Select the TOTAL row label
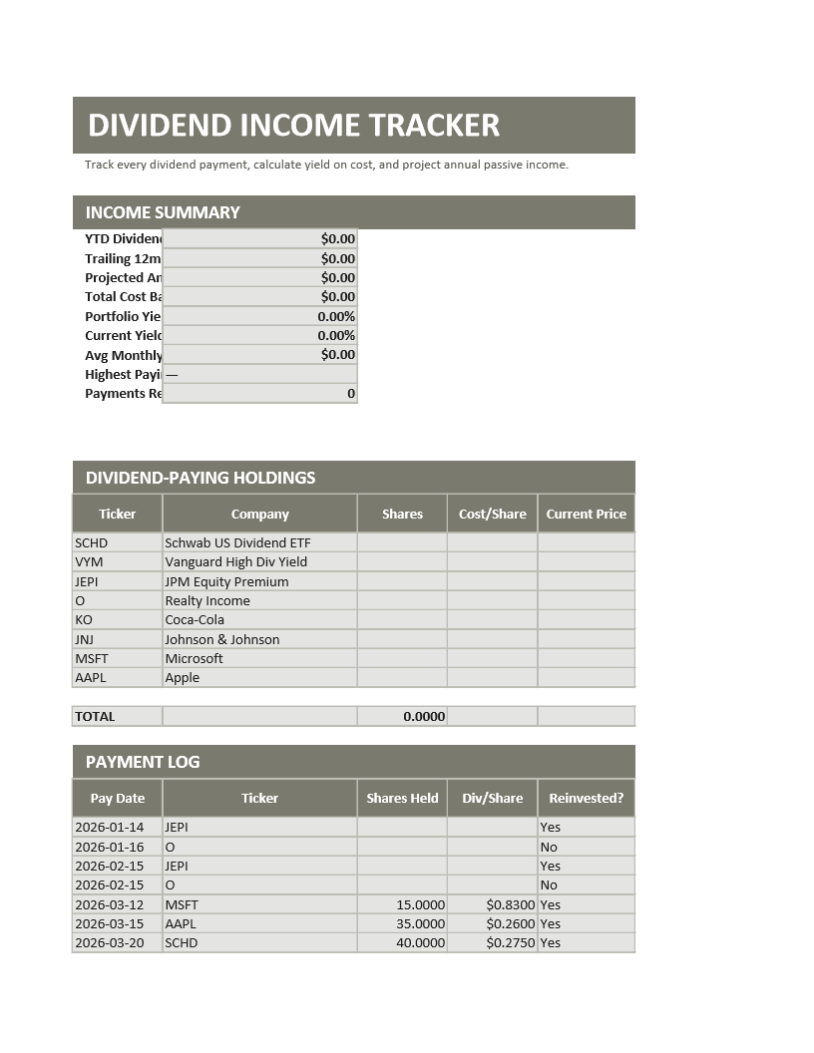This screenshot has height=1053, width=814. [117, 717]
